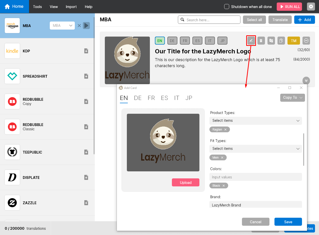The height and width of the screenshot is (235, 319).
Task: Switch to the FR tab in dialog
Action: [151, 98]
